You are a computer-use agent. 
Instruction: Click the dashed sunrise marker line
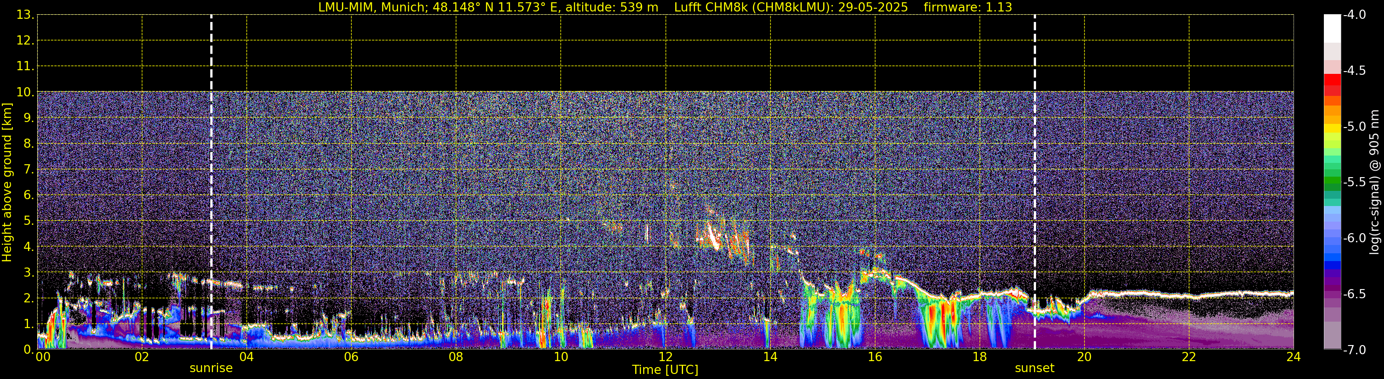[x=211, y=182]
